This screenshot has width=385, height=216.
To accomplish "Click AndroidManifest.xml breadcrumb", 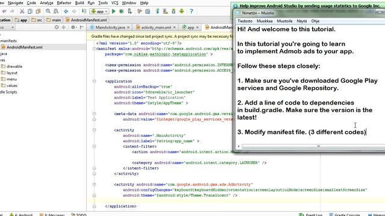I will 87,20.
